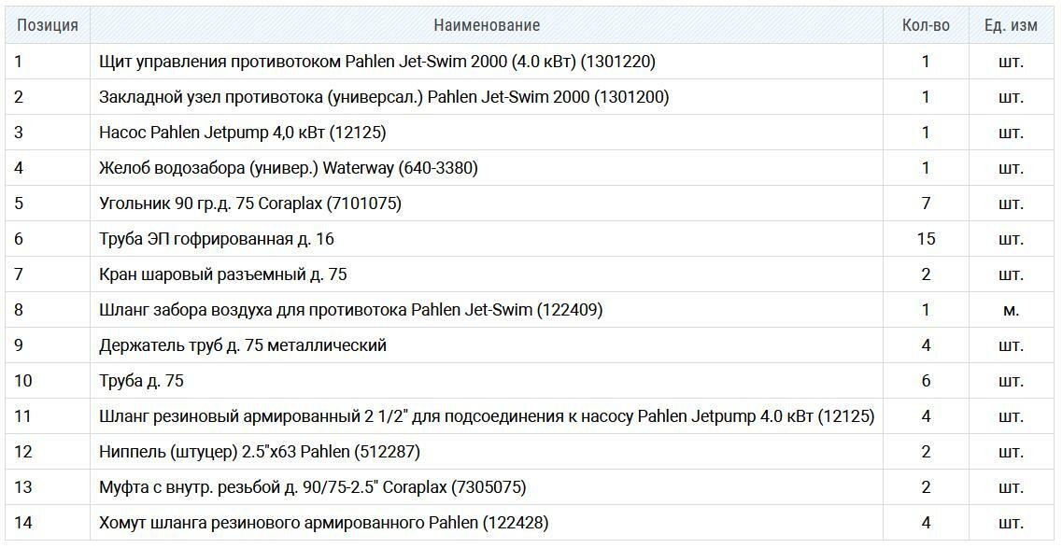Click Хомут шланга резинового армированного Pahlen
1062x548 pixels.
[324, 522]
